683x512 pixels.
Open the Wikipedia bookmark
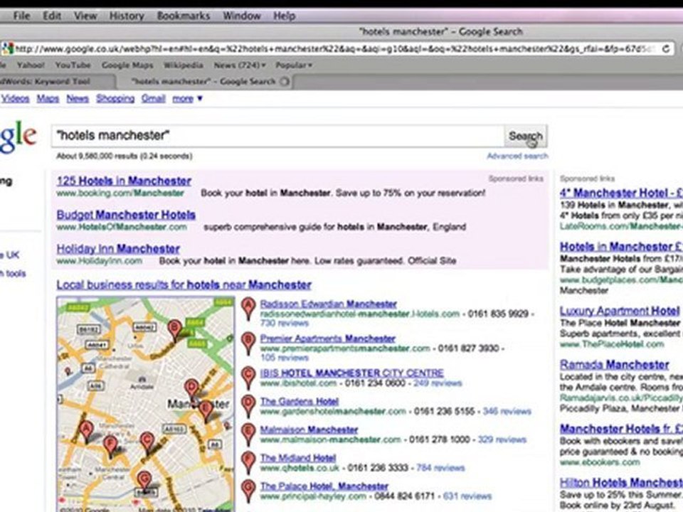click(184, 65)
